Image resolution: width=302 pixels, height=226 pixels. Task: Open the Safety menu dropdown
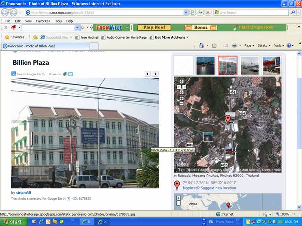(269, 46)
